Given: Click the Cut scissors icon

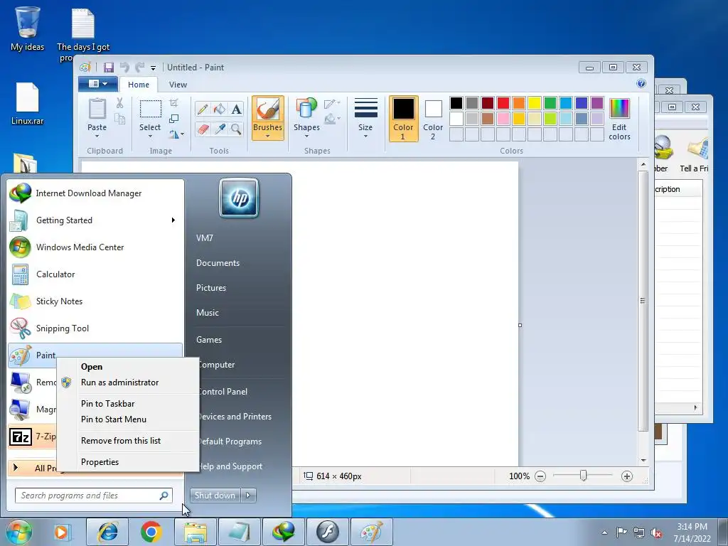Looking at the screenshot, I should click(x=119, y=103).
